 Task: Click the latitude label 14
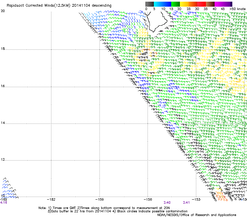point(3,123)
